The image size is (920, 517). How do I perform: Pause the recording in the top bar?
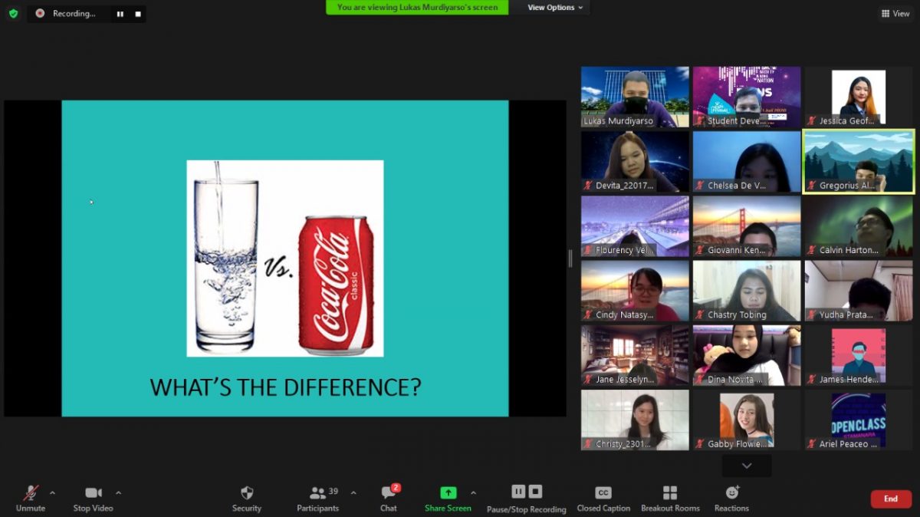click(119, 14)
